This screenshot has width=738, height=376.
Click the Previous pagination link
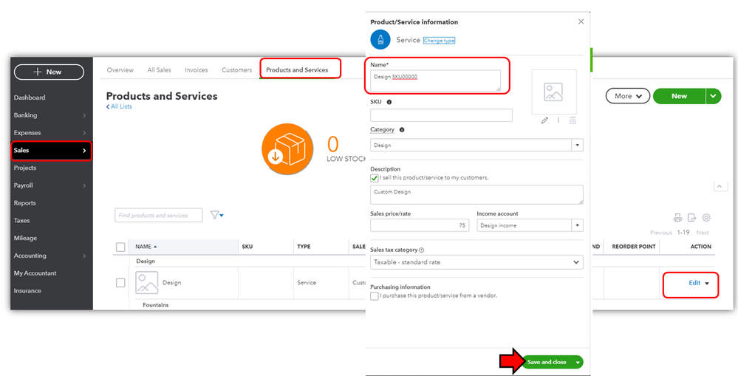(x=661, y=233)
